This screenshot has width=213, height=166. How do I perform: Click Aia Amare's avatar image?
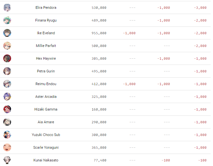(7, 122)
